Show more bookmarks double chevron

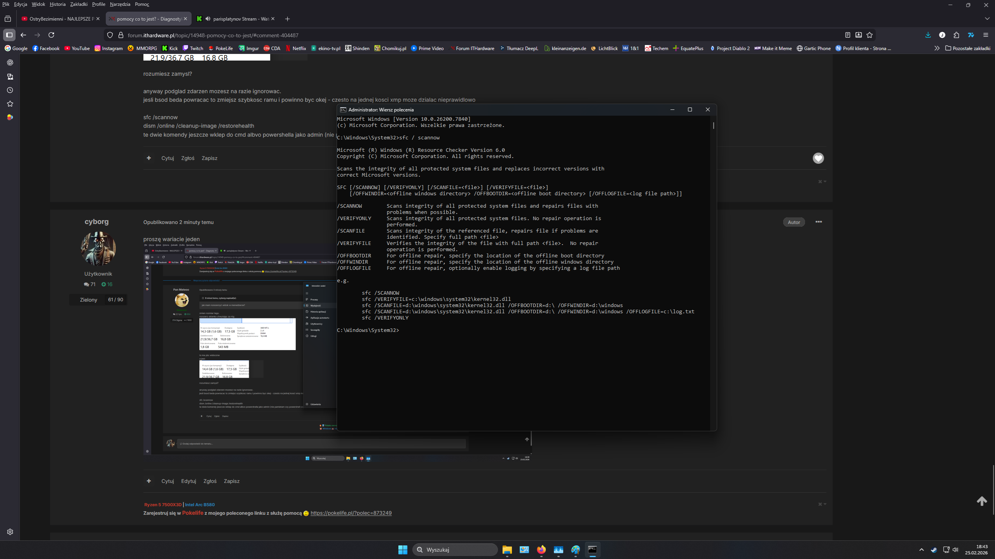[x=937, y=48]
